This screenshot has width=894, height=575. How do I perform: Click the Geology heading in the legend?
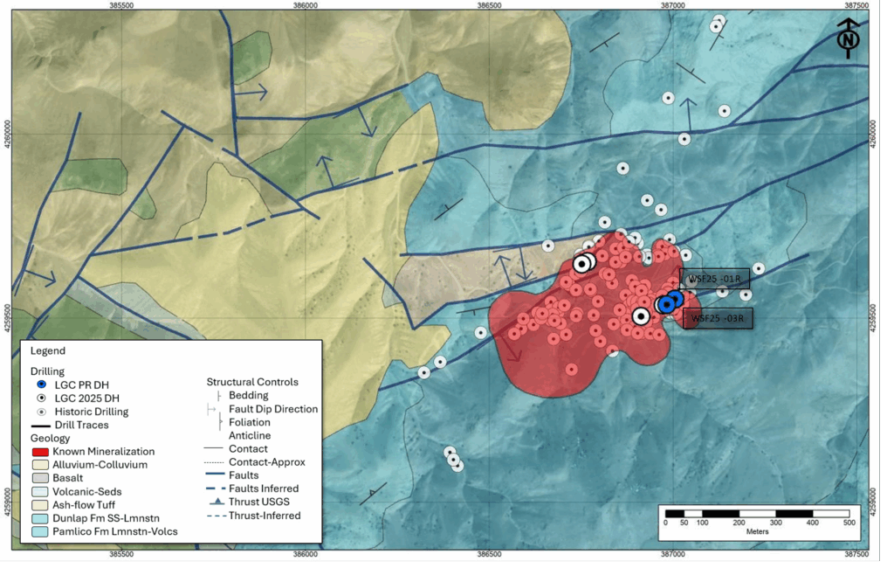[x=51, y=438]
